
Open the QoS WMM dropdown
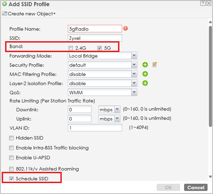click(134, 92)
